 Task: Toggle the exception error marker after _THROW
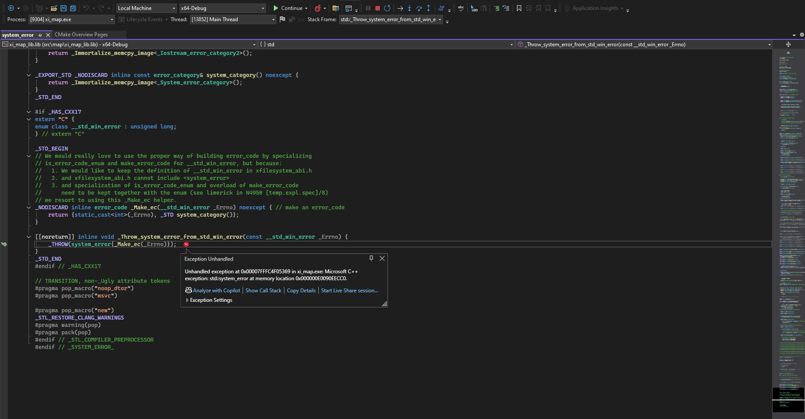(186, 244)
